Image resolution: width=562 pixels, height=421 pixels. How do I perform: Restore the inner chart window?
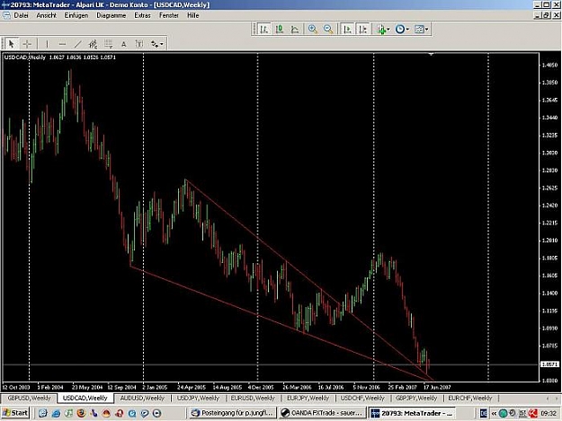(546, 15)
